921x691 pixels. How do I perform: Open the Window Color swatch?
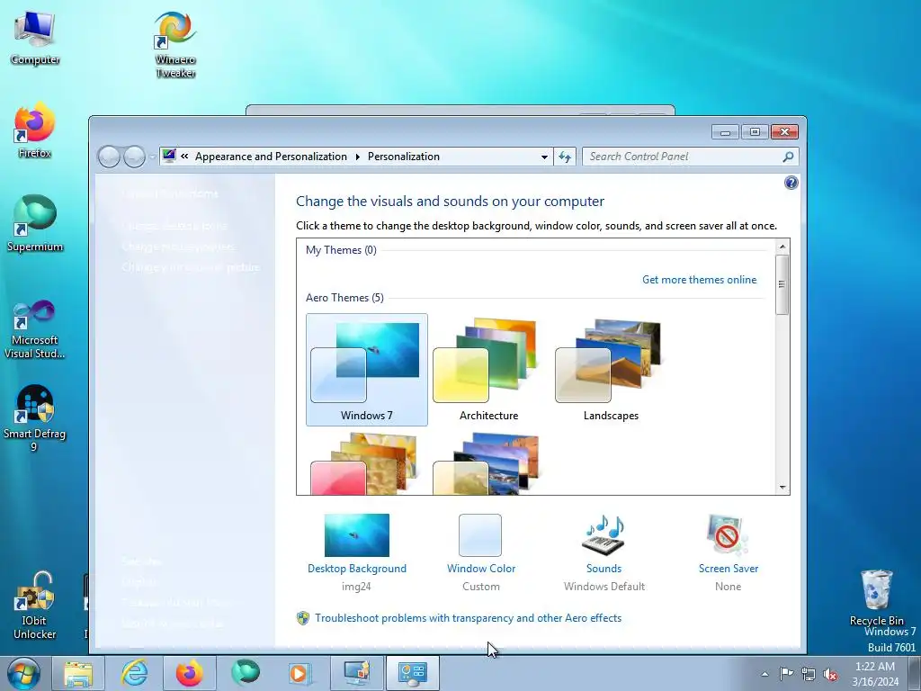pyautogui.click(x=480, y=535)
